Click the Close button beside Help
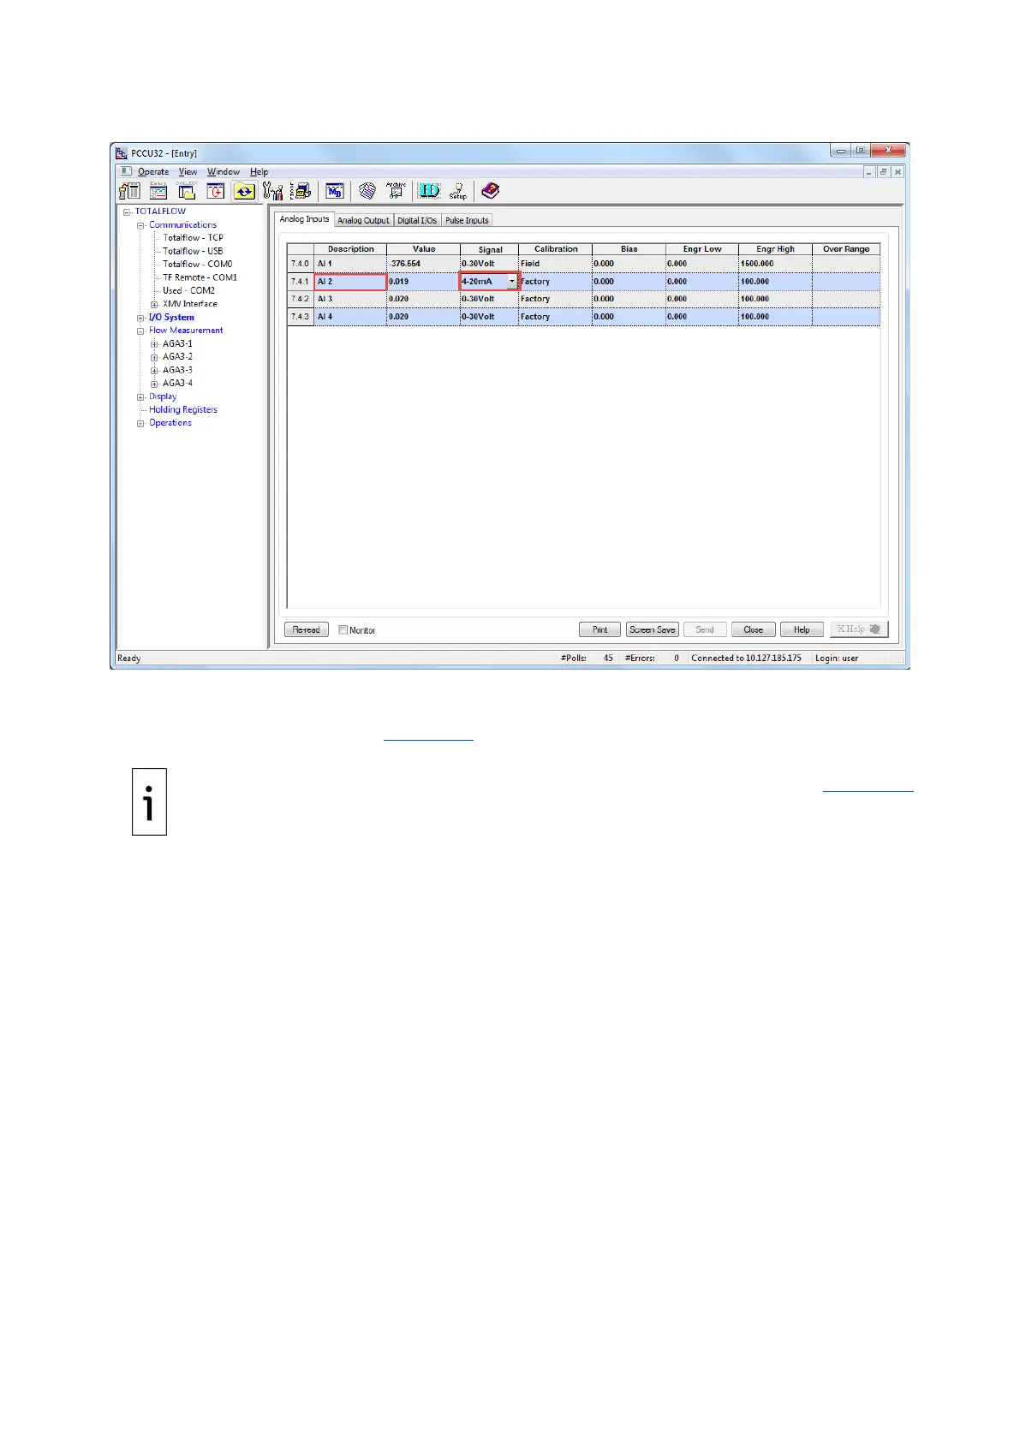 (754, 630)
